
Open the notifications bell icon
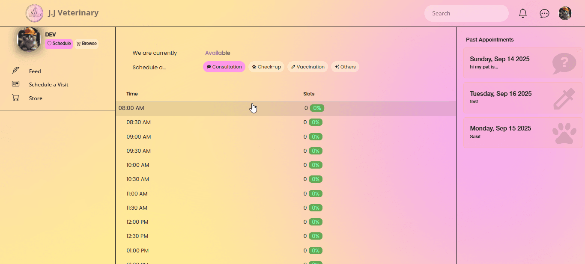tap(522, 13)
